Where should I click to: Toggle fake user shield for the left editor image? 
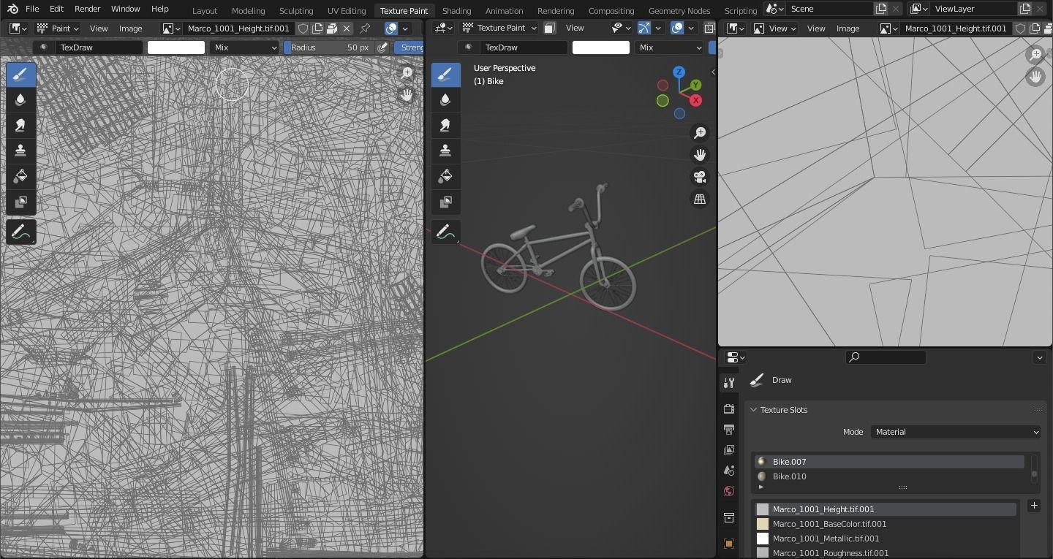point(303,28)
